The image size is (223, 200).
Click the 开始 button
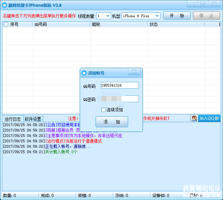(x=177, y=16)
